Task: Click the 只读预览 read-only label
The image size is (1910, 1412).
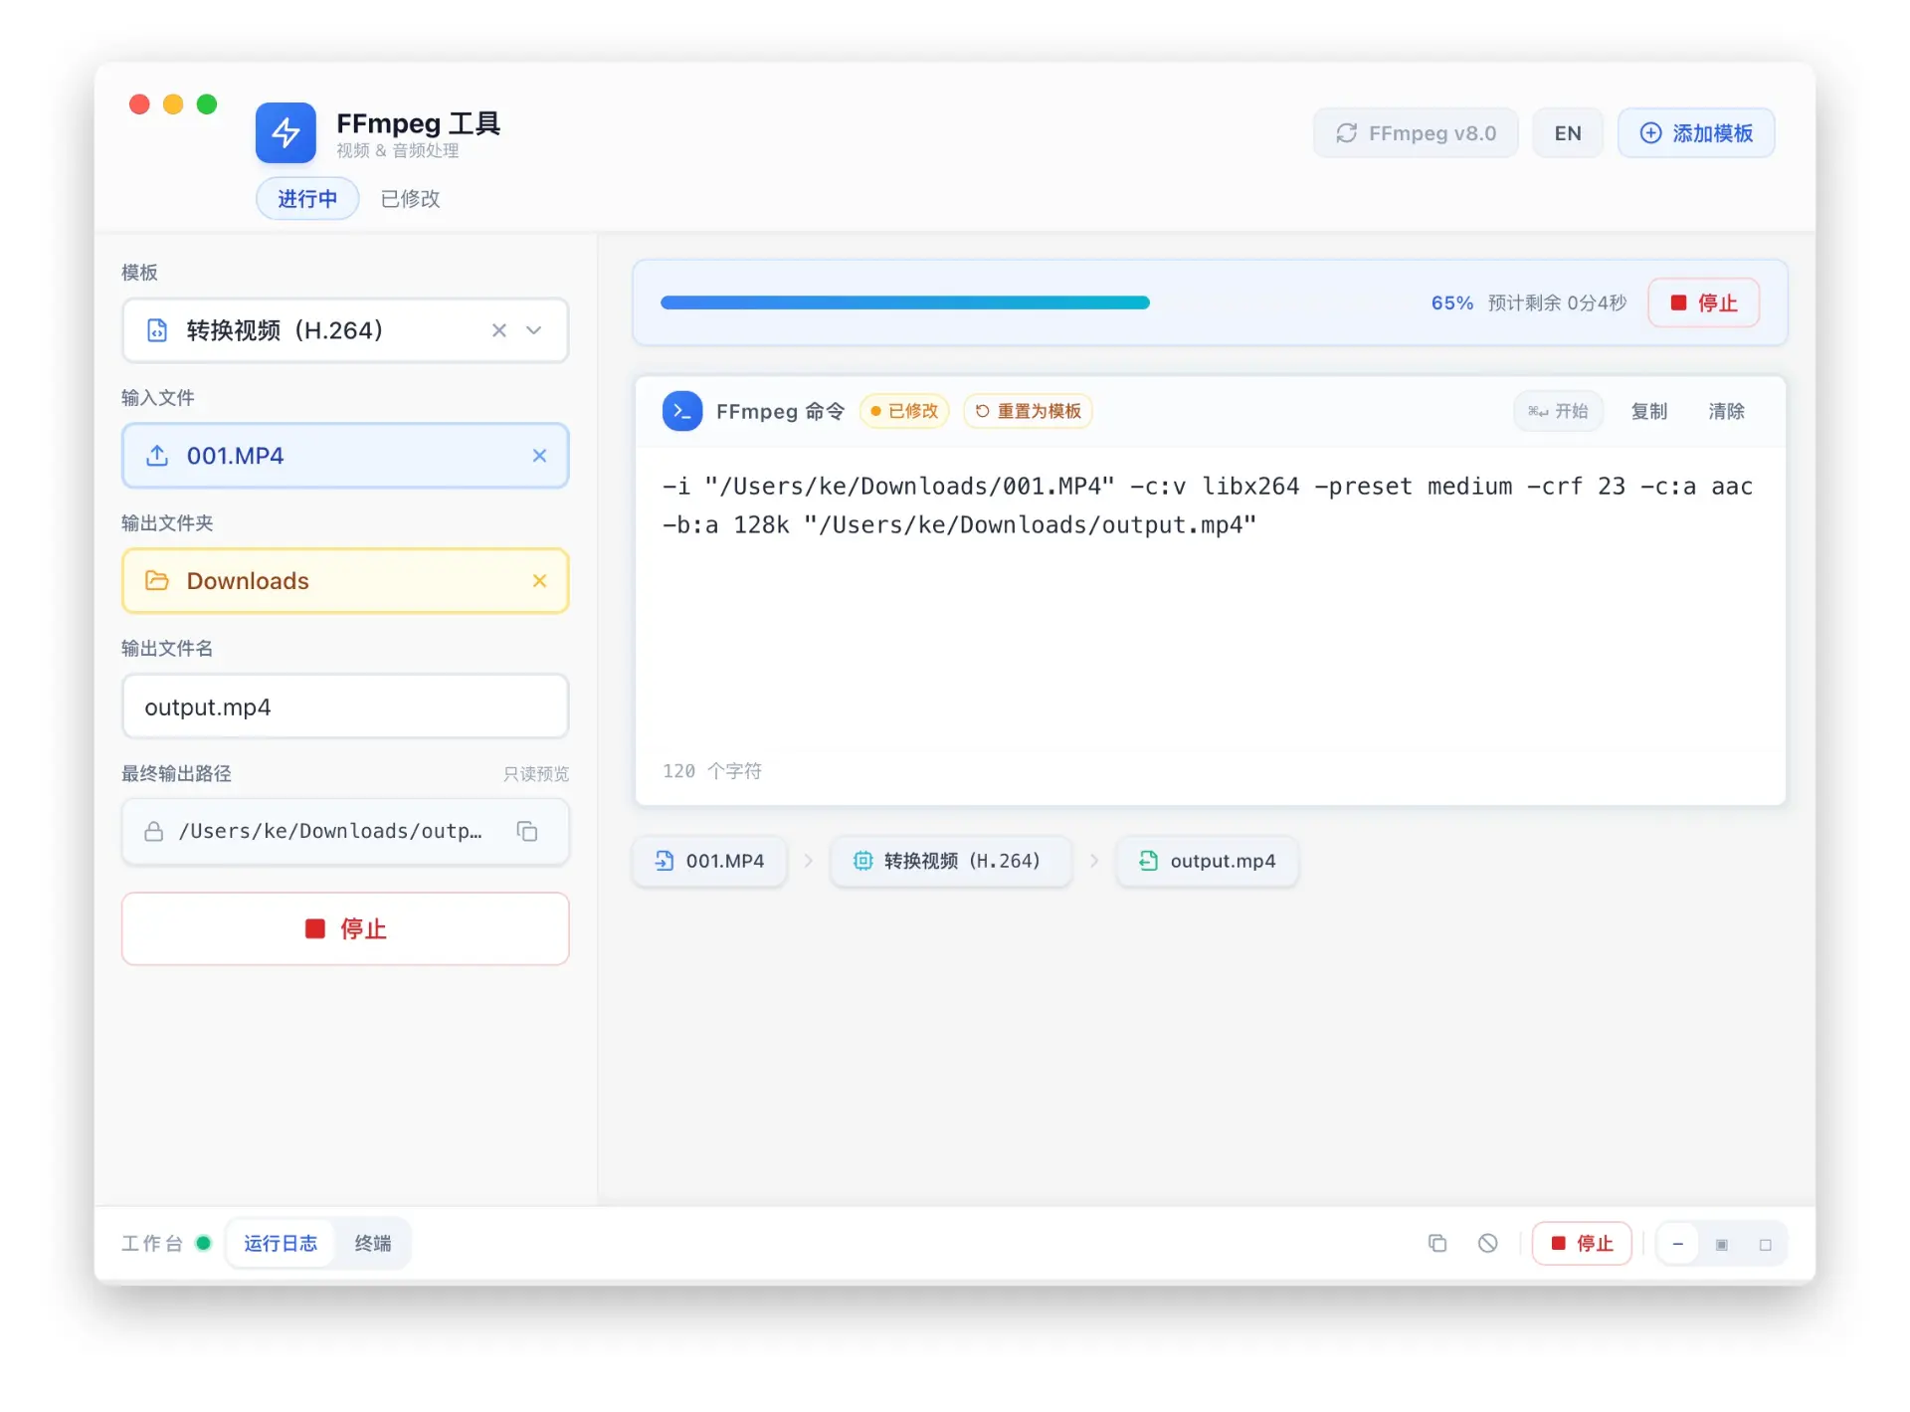Action: click(x=536, y=774)
